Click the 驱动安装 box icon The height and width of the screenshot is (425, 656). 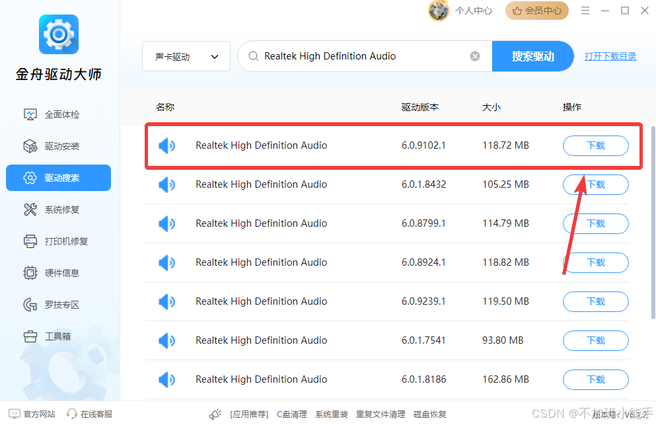pyautogui.click(x=30, y=146)
